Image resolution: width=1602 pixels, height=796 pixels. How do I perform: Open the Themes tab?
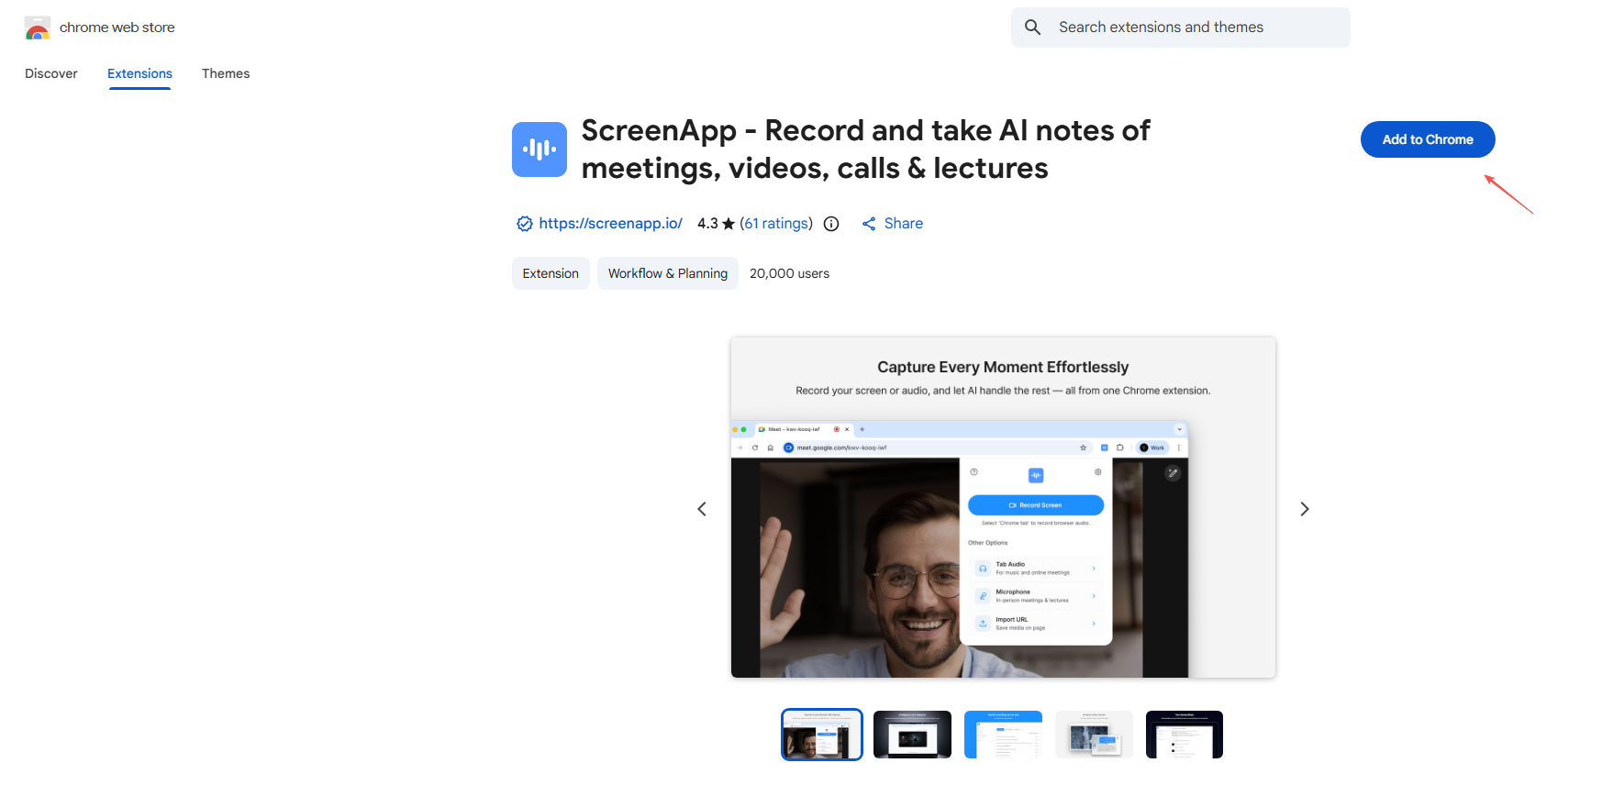point(226,73)
